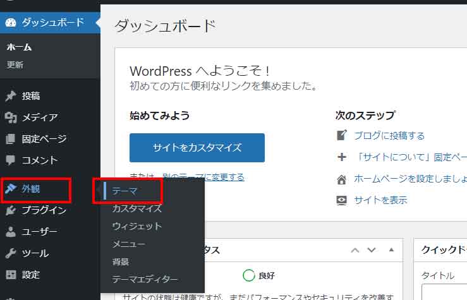Follow the 「サイトについて」固定ページ link
Screen dimensions: 467x300
(411, 157)
